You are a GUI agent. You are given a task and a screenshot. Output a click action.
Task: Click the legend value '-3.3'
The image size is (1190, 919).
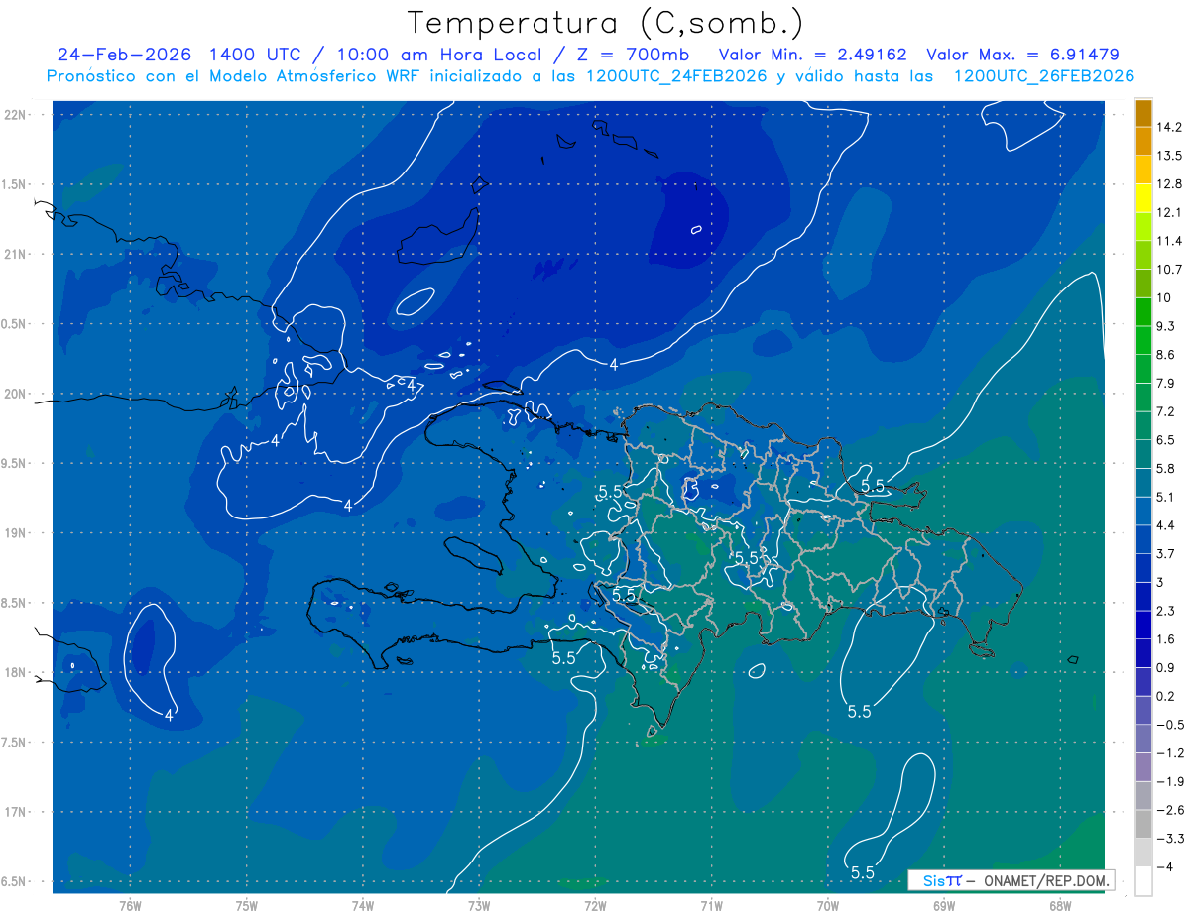coord(1170,838)
